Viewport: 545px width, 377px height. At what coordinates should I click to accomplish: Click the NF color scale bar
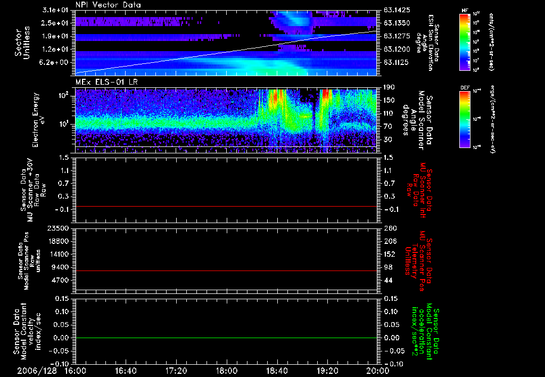tap(465, 42)
